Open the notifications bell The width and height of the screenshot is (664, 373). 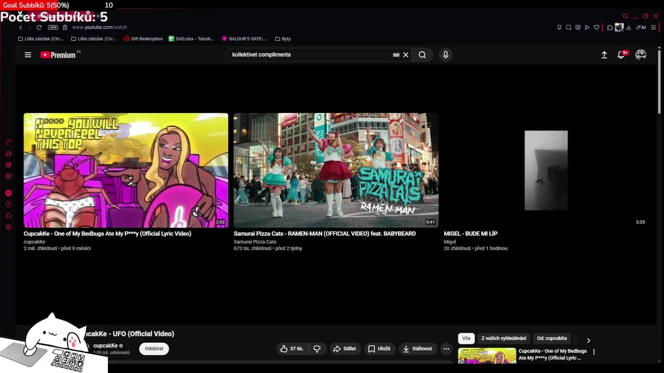pyautogui.click(x=621, y=55)
